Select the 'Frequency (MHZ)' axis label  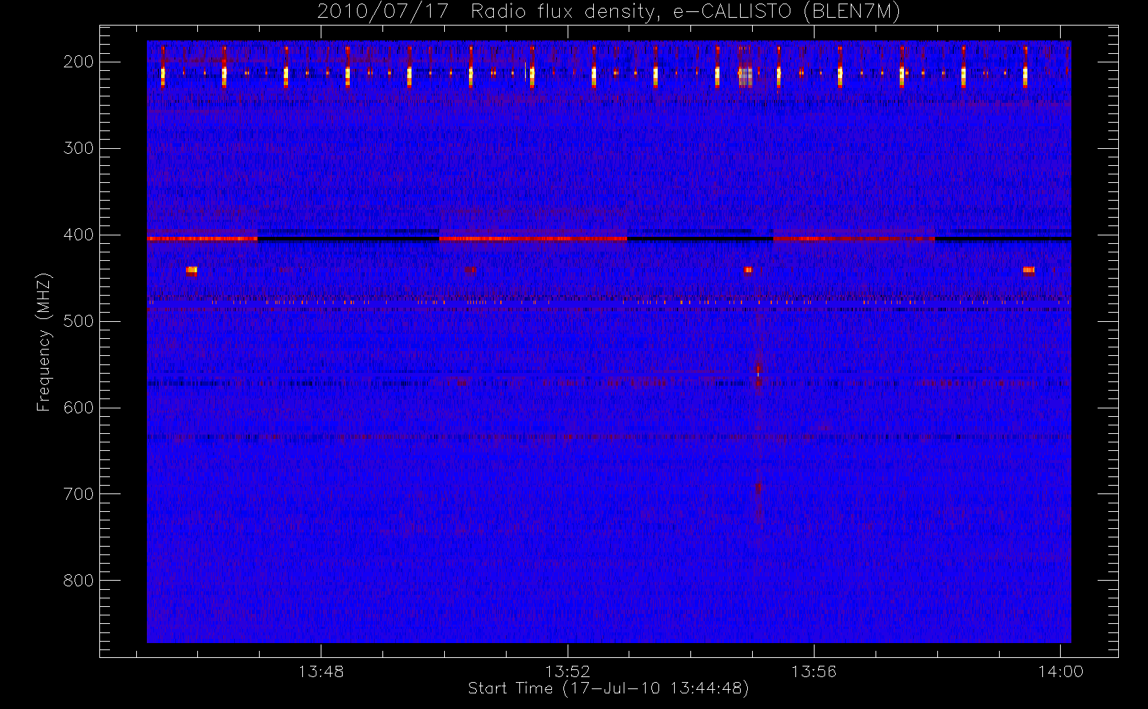pyautogui.click(x=44, y=342)
